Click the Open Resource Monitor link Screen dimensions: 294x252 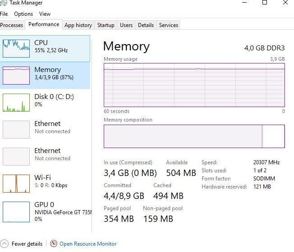click(x=88, y=244)
